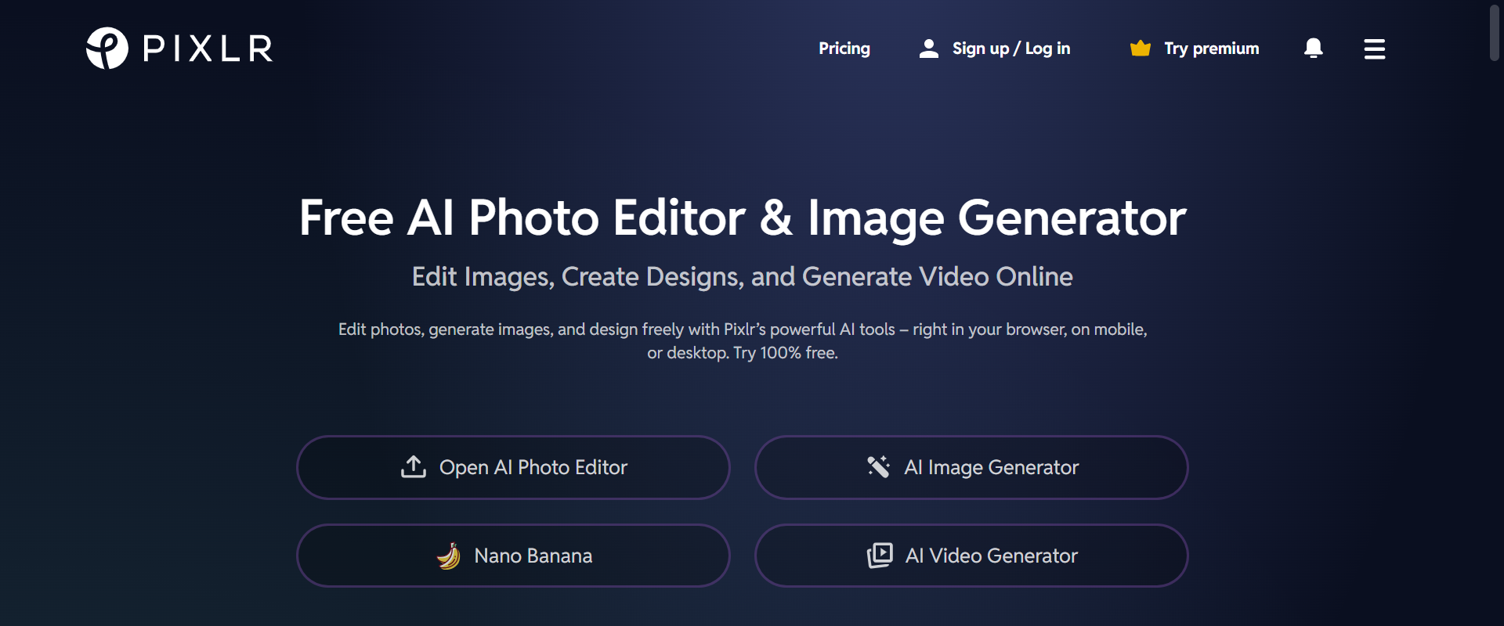The height and width of the screenshot is (626, 1504).
Task: Click the magic wand sparkle icon
Action: click(x=878, y=467)
